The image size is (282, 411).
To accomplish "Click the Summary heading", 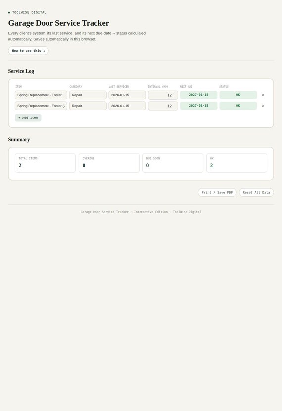I will pos(19,140).
